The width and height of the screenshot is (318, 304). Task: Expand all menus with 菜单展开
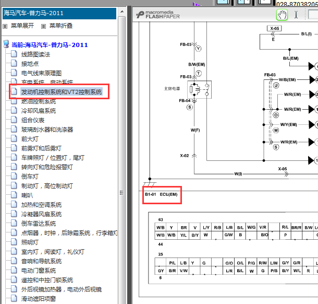coord(22,26)
